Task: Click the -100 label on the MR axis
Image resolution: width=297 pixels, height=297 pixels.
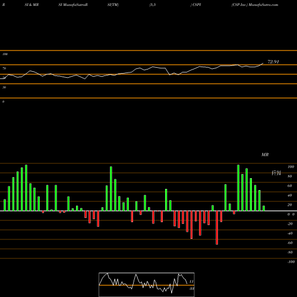Action: pyautogui.click(x=291, y=262)
